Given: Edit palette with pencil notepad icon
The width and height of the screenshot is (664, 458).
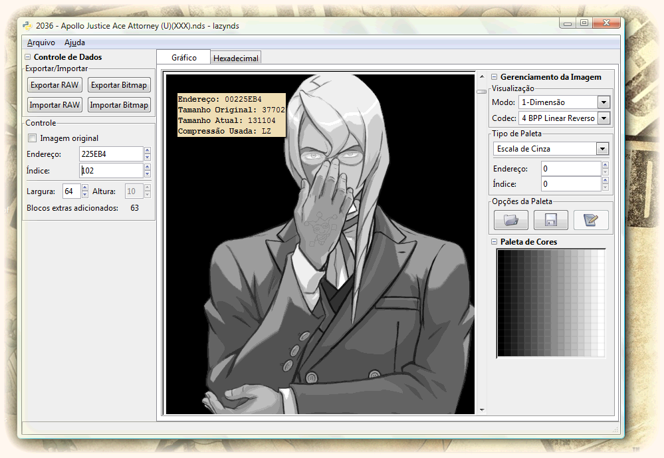Looking at the screenshot, I should [x=591, y=220].
